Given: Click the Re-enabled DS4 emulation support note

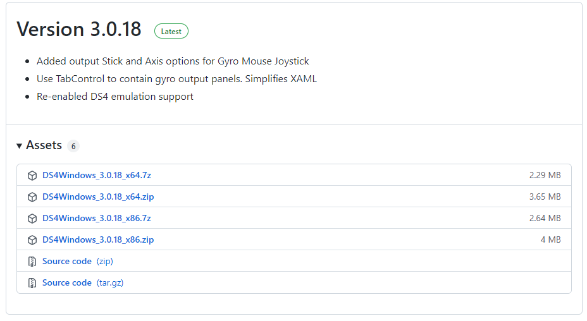Looking at the screenshot, I should [115, 97].
